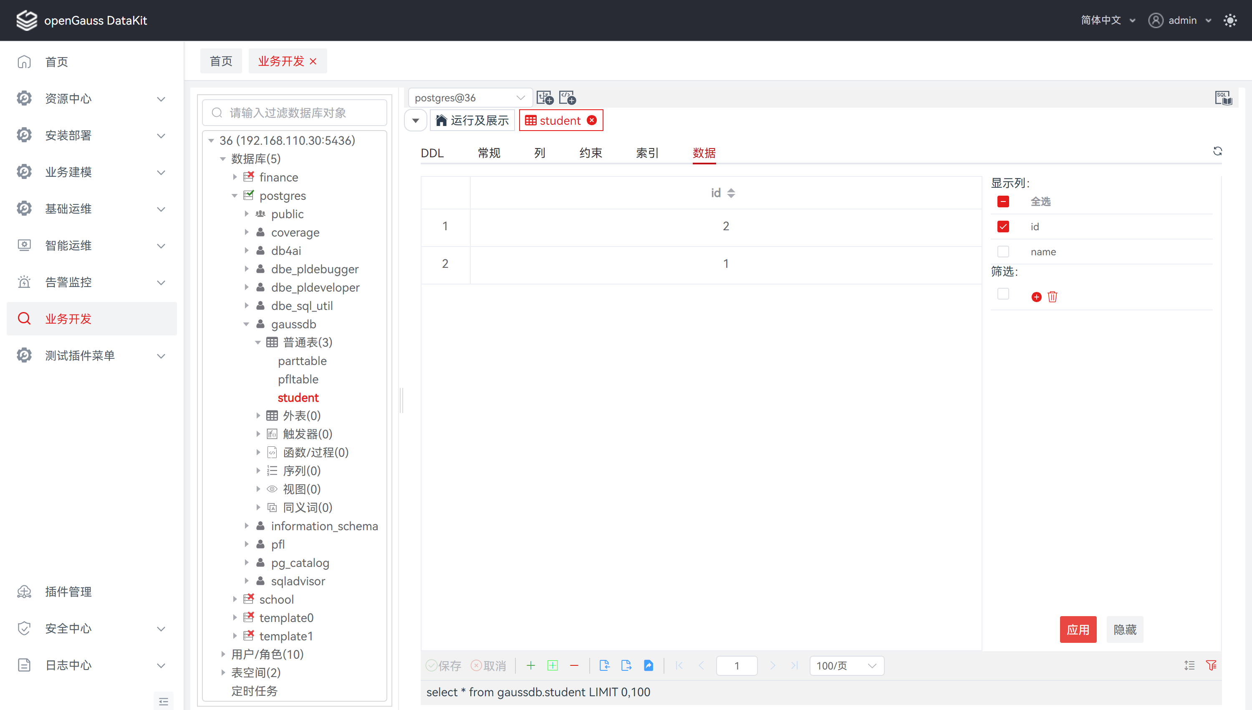Viewport: 1252px width, 710px height.
Task: Uncheck the id column checkbox
Action: [x=1003, y=227]
